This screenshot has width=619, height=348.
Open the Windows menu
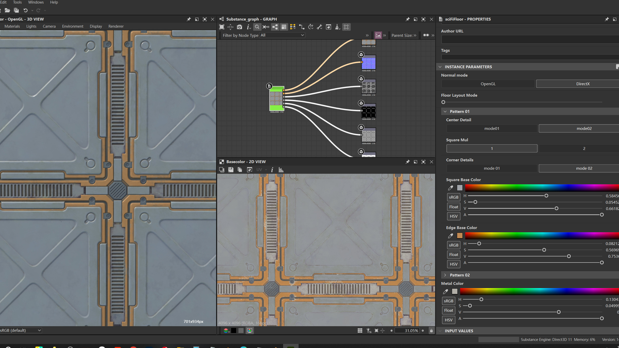click(36, 2)
